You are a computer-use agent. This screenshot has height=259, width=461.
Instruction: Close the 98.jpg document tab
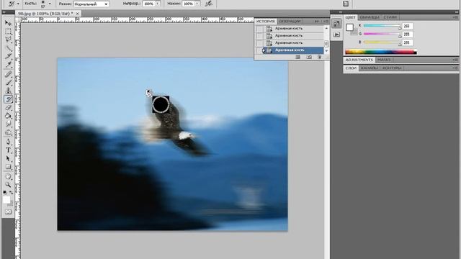point(77,14)
